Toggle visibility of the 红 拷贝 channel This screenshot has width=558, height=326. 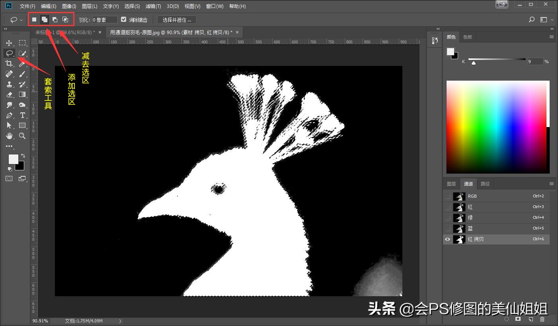point(447,239)
